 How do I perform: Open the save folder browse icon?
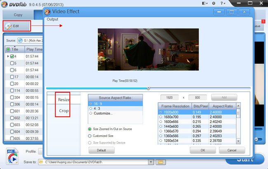tap(160, 162)
